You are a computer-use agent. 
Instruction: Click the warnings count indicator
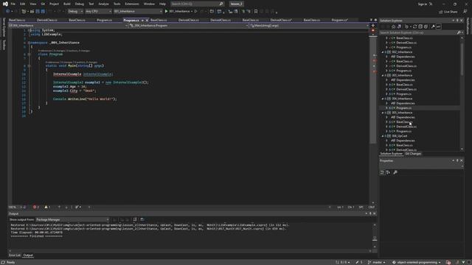pyautogui.click(x=47, y=207)
